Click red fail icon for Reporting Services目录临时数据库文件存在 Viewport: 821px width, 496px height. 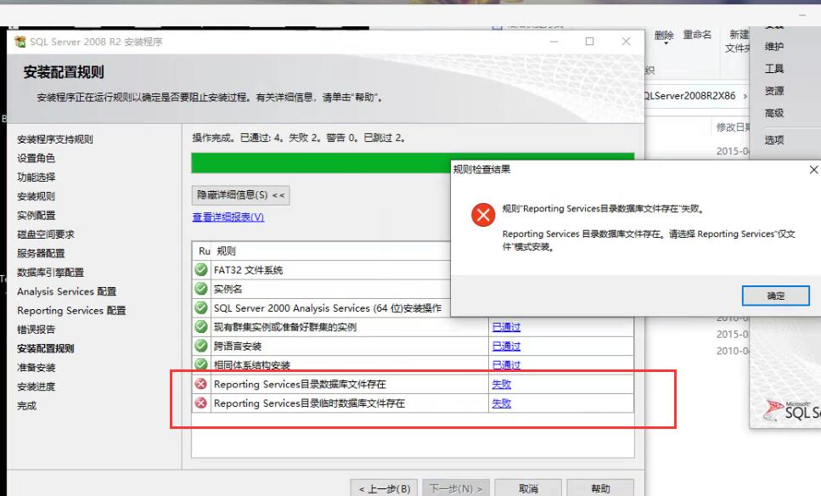(201, 403)
